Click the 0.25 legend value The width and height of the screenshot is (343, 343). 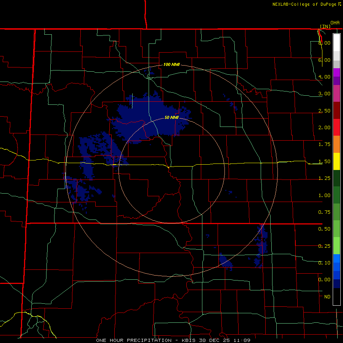coord(324,246)
